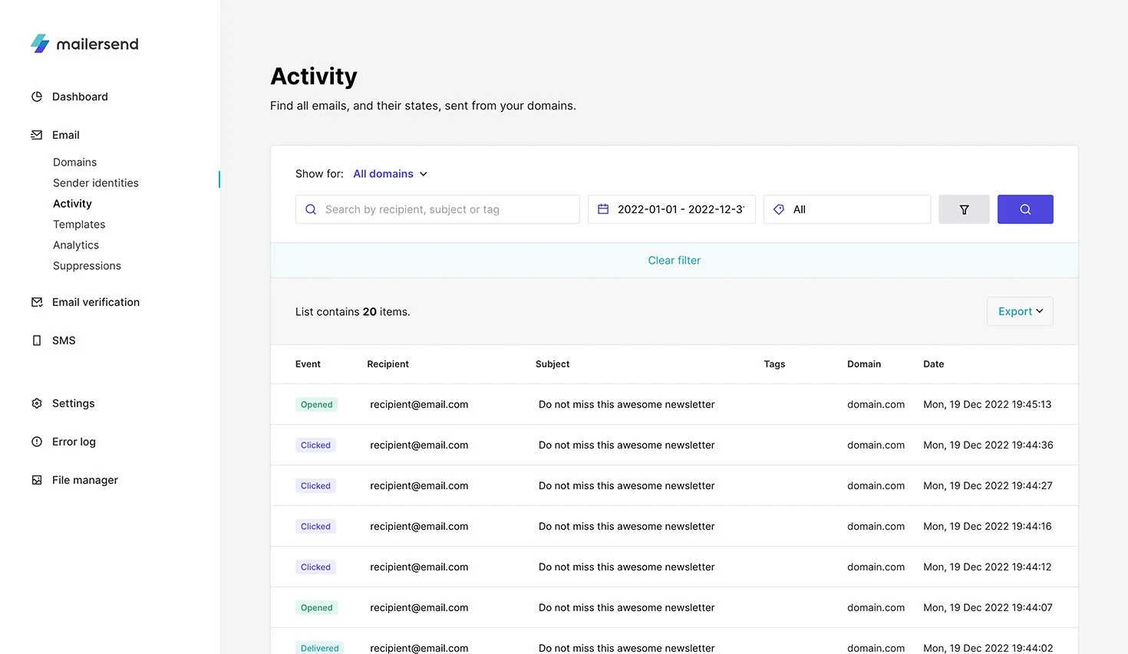Open the Export dropdown

click(1019, 311)
